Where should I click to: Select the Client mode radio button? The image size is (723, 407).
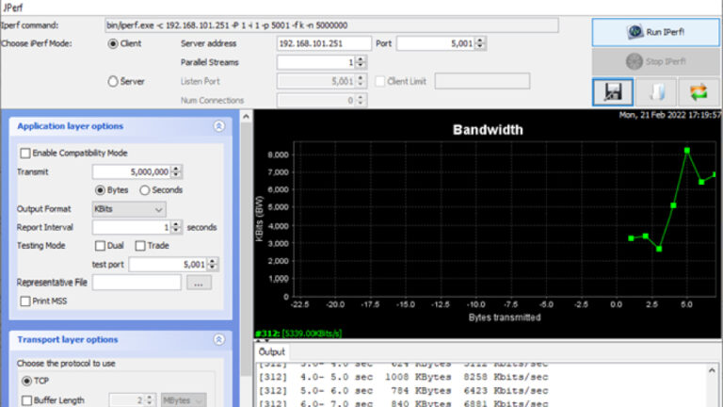113,44
